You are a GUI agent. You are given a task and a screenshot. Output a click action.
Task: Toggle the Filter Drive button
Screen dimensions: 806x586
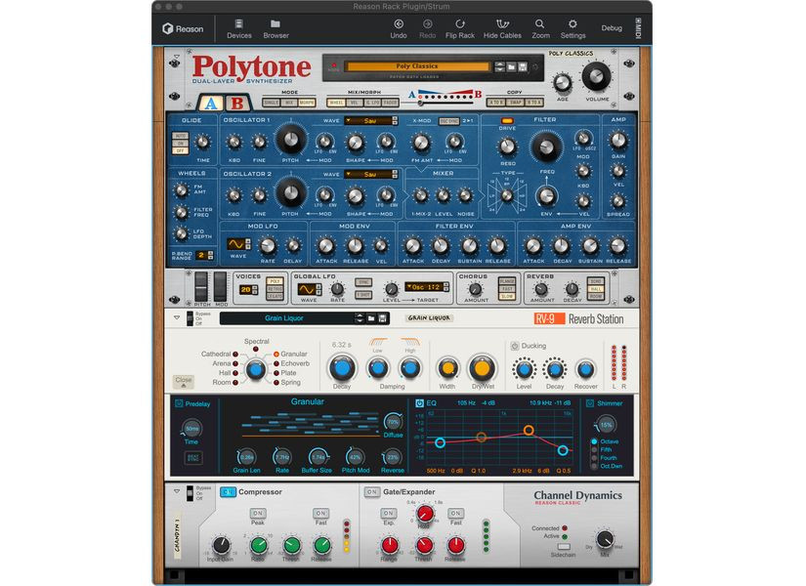(507, 121)
